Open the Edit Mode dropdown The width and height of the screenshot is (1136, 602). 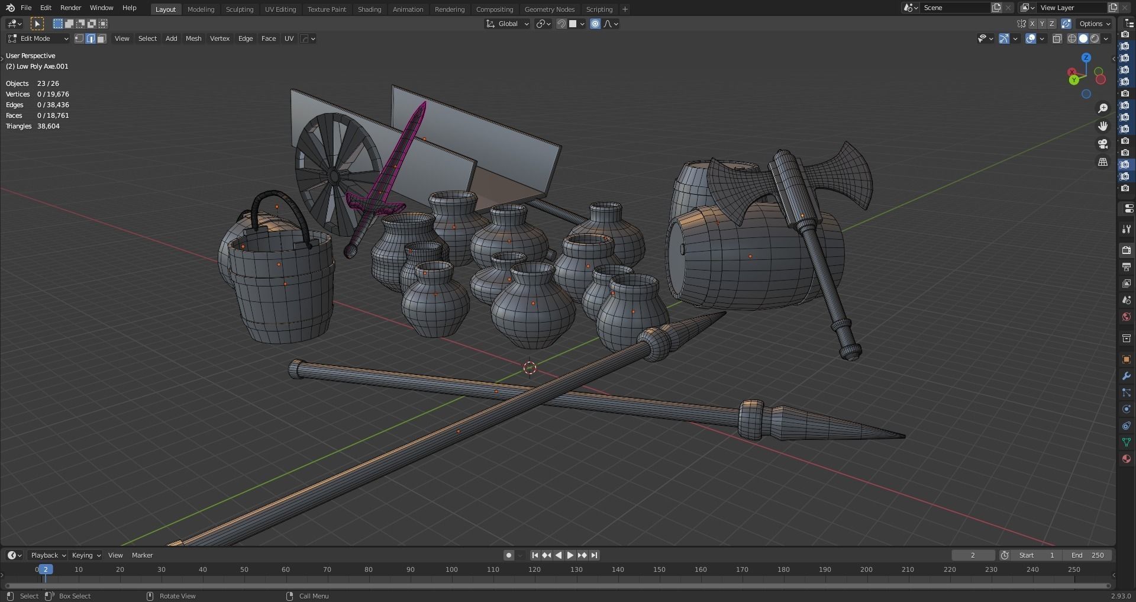coord(38,38)
